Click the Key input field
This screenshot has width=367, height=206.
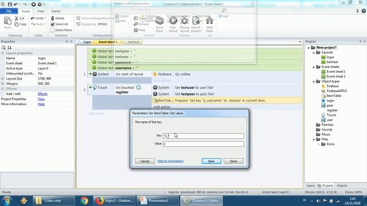(x=204, y=136)
